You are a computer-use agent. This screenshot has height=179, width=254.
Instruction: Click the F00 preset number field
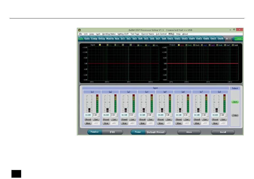pyautogui.click(x=112, y=132)
